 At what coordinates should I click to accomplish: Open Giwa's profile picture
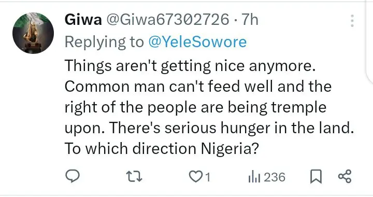pyautogui.click(x=33, y=33)
